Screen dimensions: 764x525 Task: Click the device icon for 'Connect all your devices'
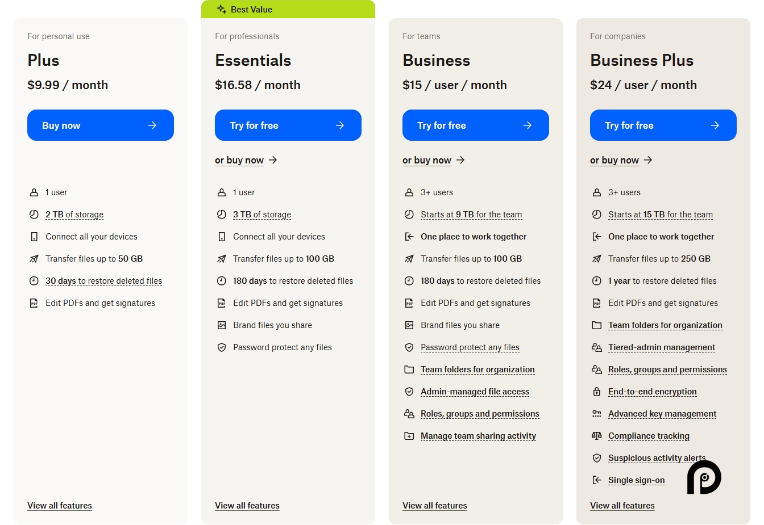[34, 237]
